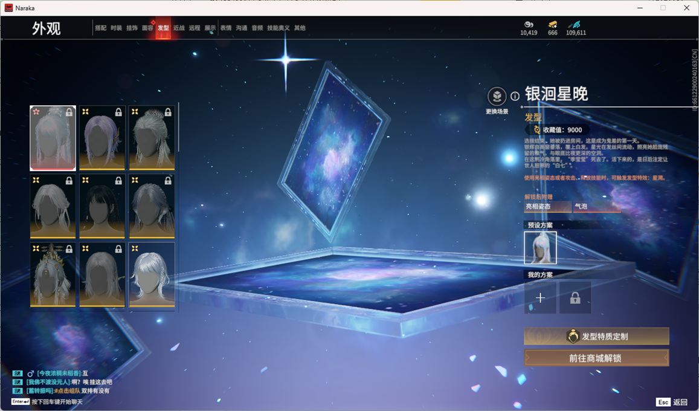Switch to the 时装 tab
Image resolution: width=699 pixels, height=411 pixels.
[116, 28]
